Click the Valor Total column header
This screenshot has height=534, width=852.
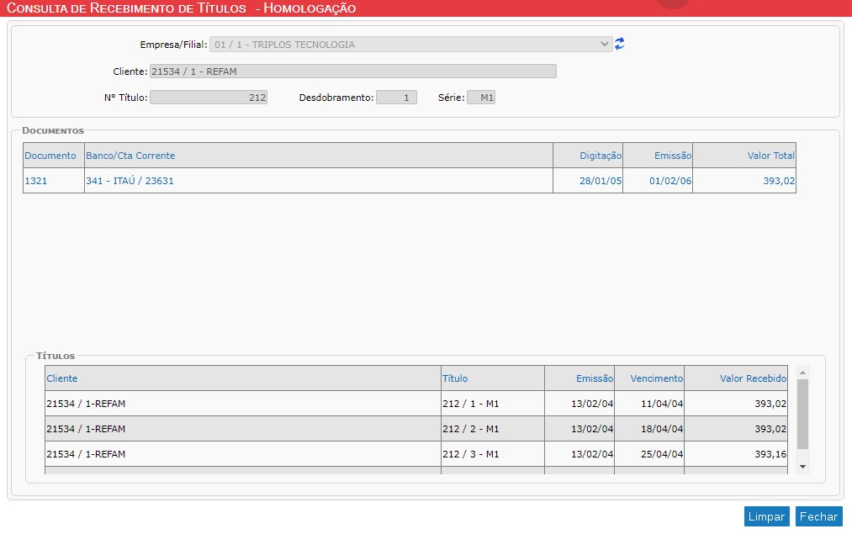click(x=771, y=156)
